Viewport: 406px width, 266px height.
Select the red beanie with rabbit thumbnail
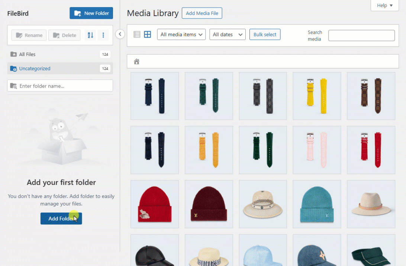coord(155,204)
